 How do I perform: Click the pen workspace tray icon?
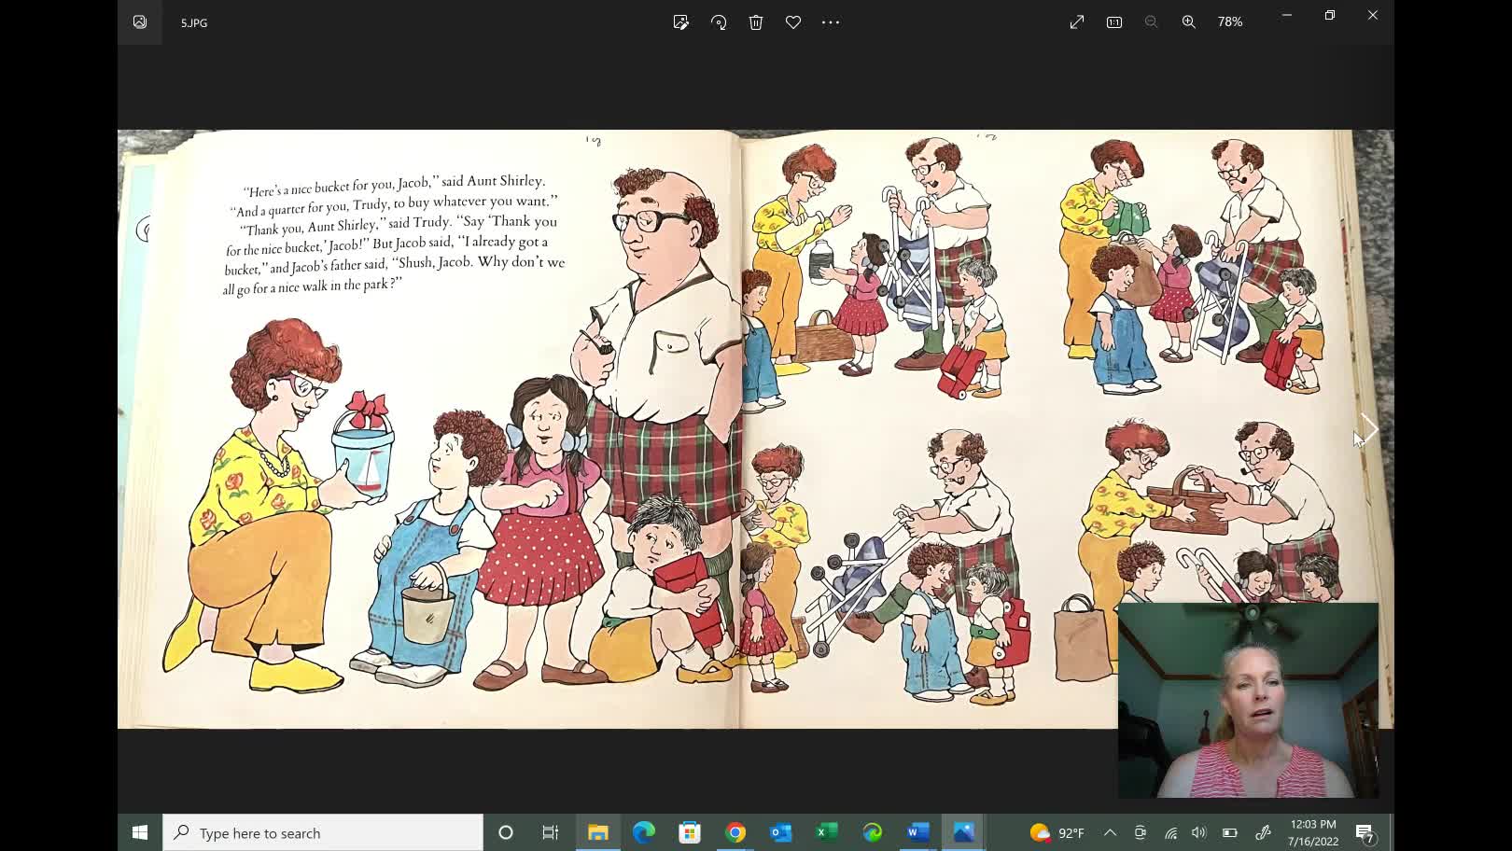1264,832
